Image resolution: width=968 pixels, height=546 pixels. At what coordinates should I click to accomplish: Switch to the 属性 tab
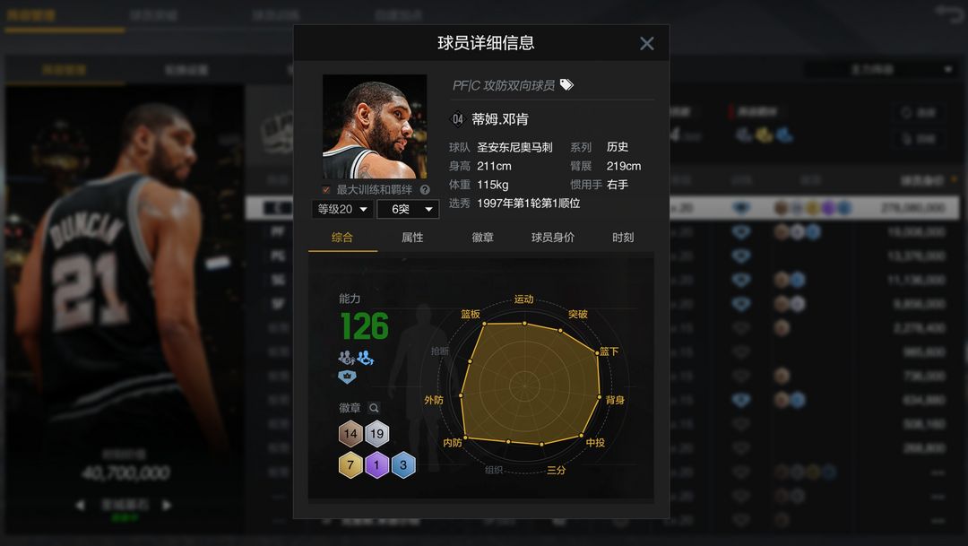(412, 238)
